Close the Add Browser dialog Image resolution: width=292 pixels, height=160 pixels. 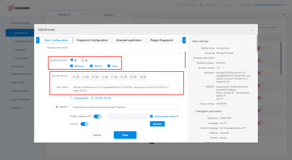(253, 30)
